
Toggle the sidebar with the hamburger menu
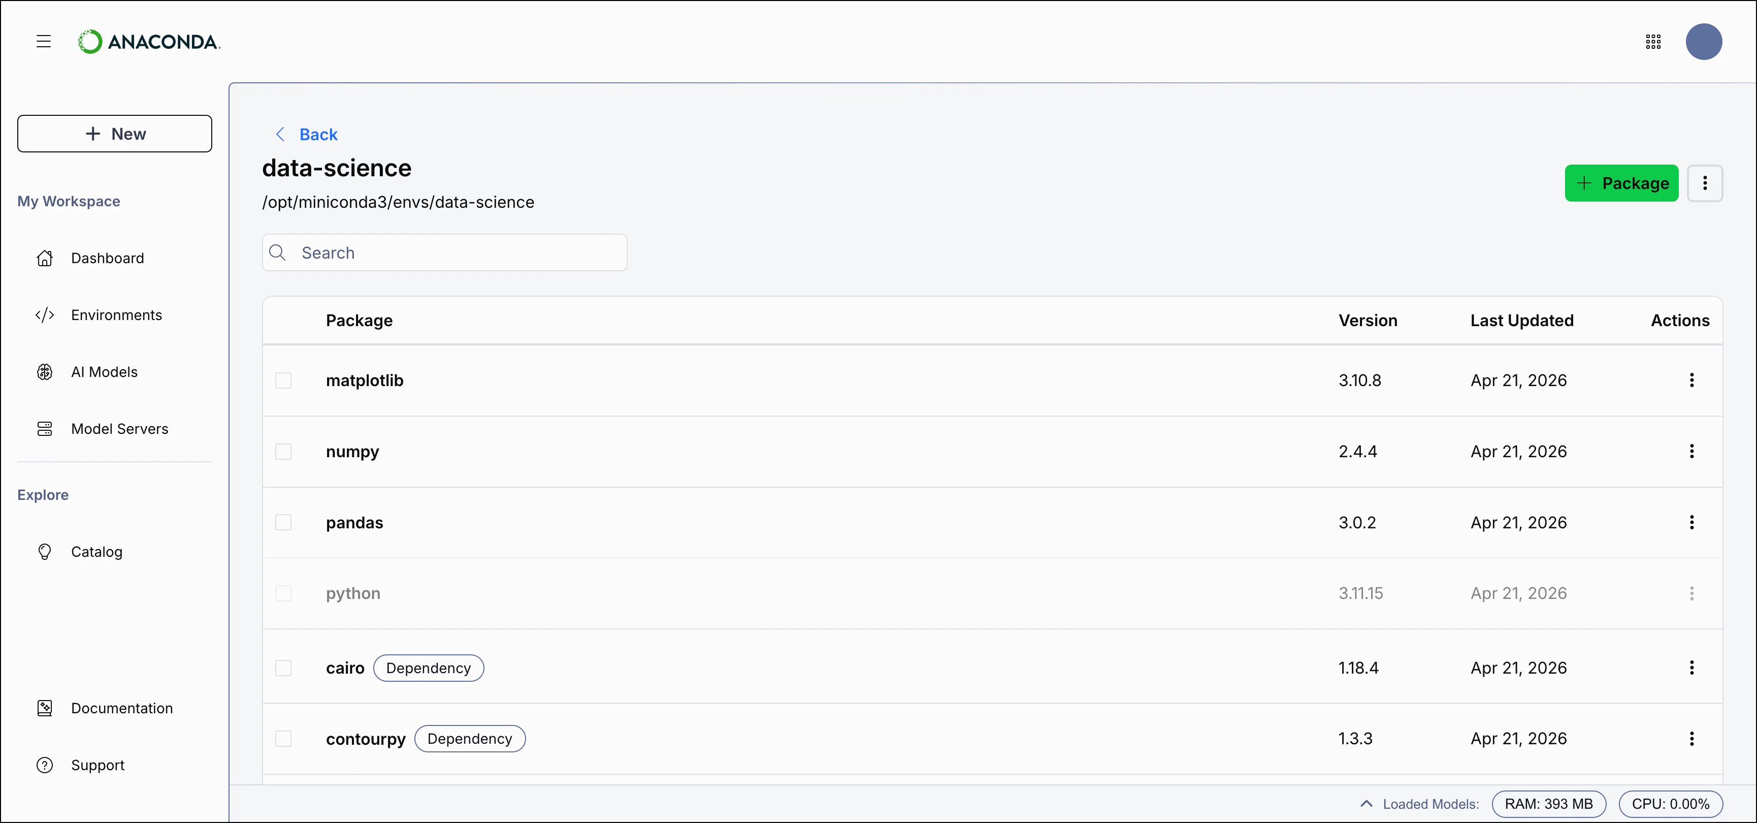click(43, 41)
